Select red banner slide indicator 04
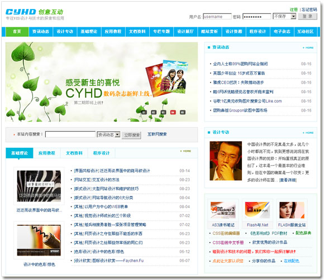Screen dimensions: 324x280 173,112
